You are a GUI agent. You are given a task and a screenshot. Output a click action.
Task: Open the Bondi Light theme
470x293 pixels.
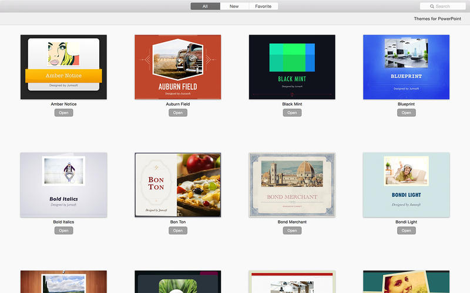[x=406, y=230]
